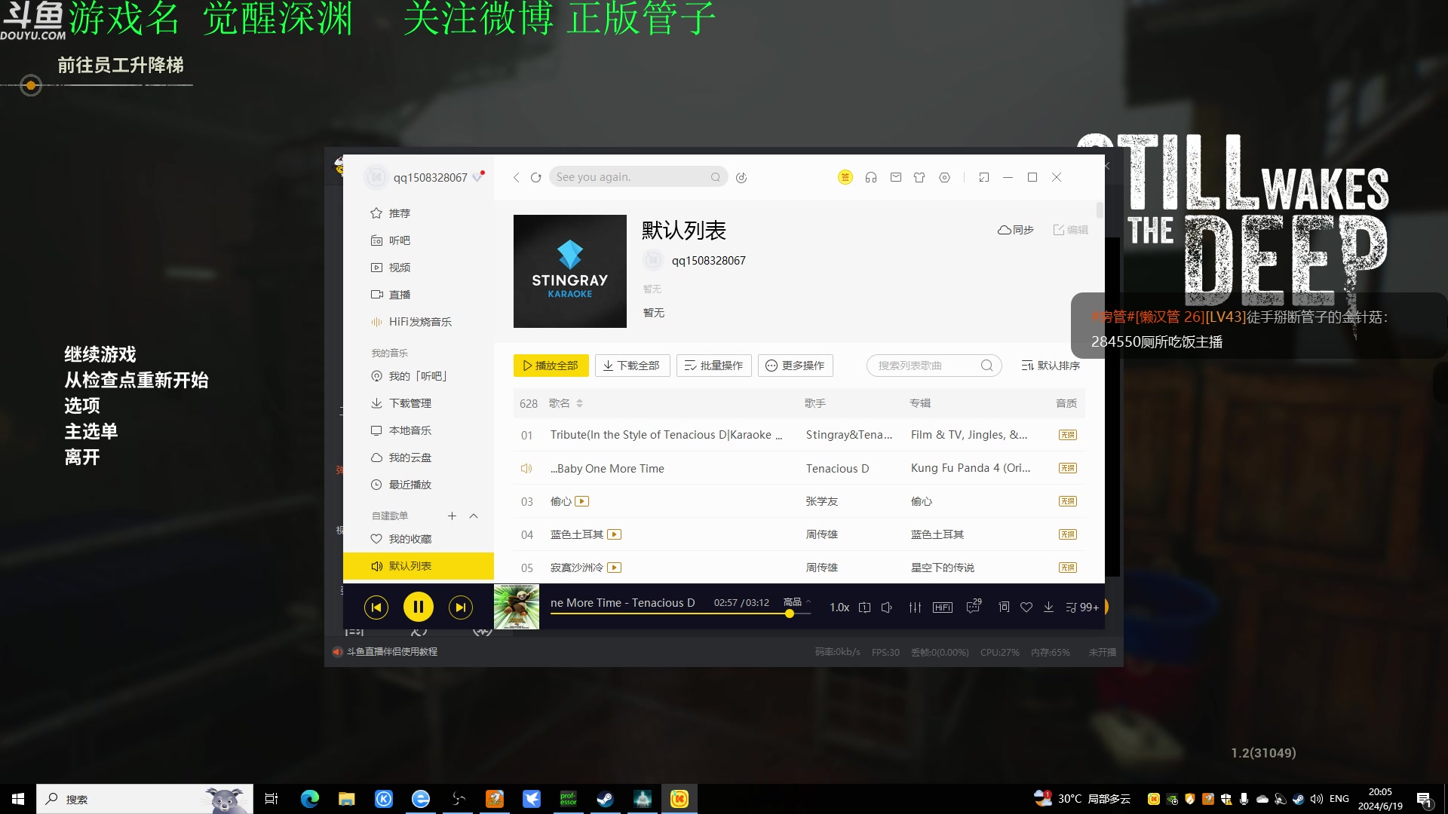1448x814 pixels.
Task: Open 斗鱼直播伴侣使用教程 link
Action: pyautogui.click(x=391, y=652)
